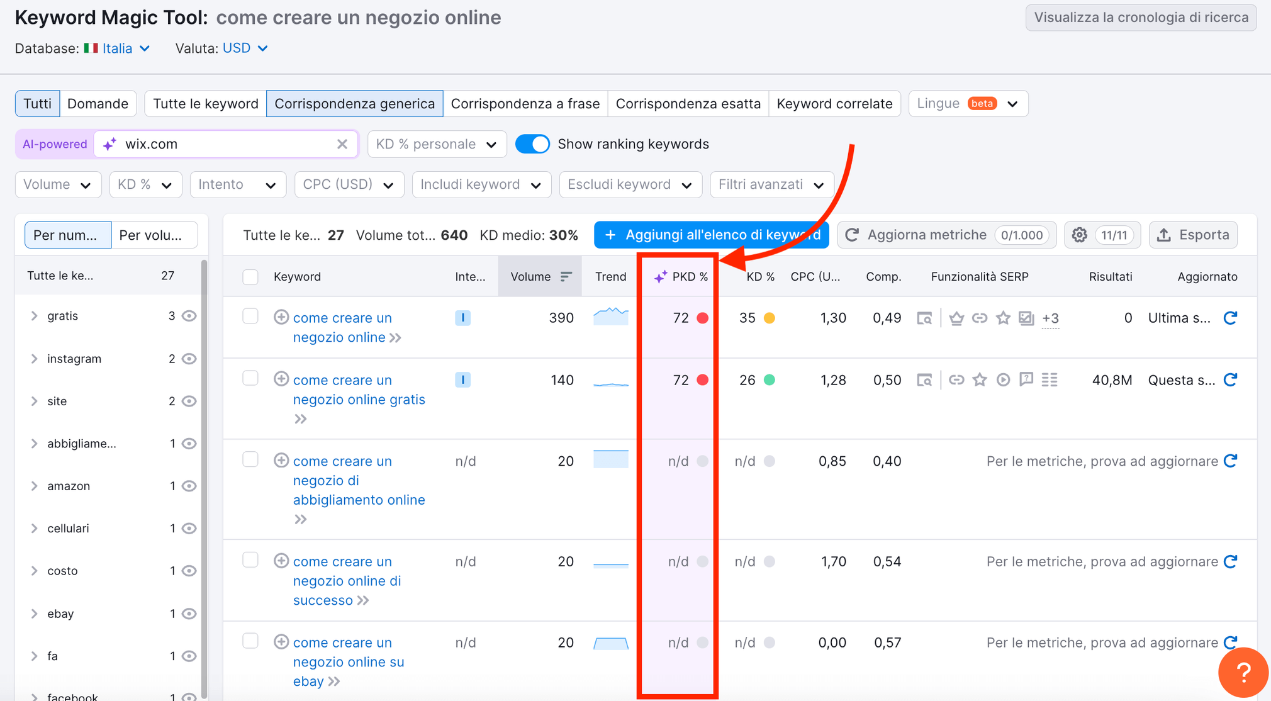Click the Esporta upload icon button

coord(1193,235)
